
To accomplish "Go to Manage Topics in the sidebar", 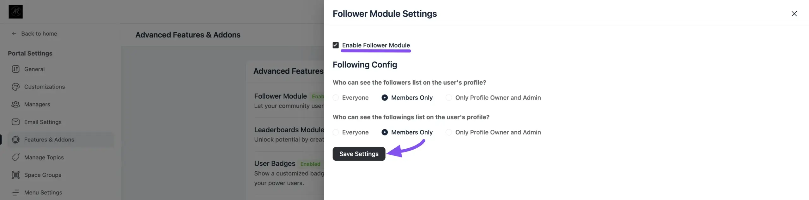I will tap(44, 157).
